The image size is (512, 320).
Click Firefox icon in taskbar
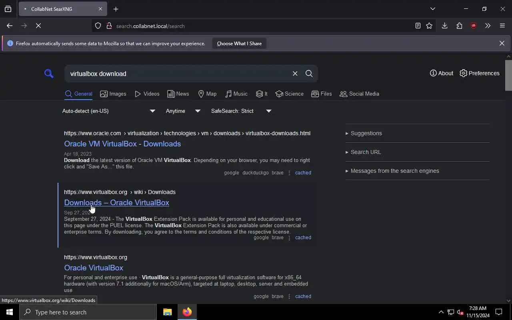tap(187, 312)
